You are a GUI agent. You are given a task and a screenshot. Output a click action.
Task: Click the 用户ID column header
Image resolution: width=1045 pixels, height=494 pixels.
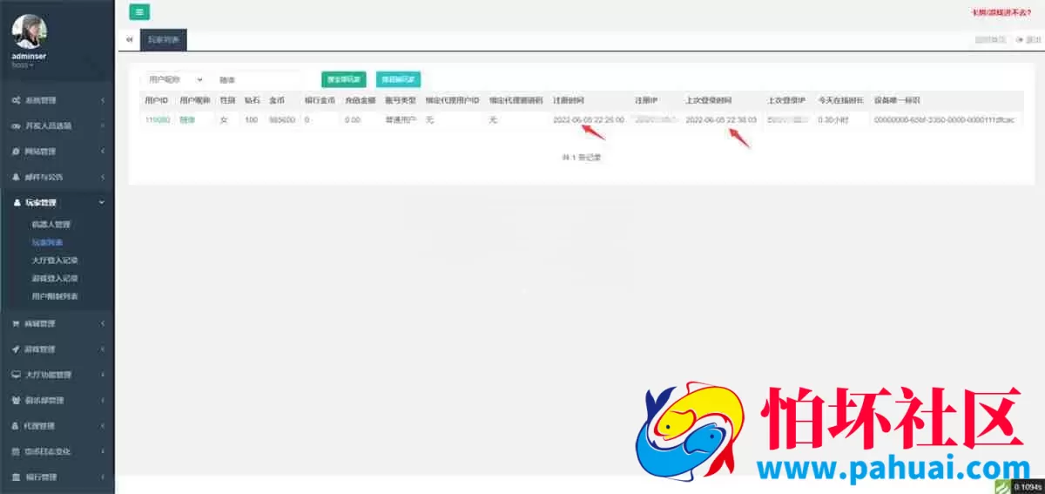(157, 100)
